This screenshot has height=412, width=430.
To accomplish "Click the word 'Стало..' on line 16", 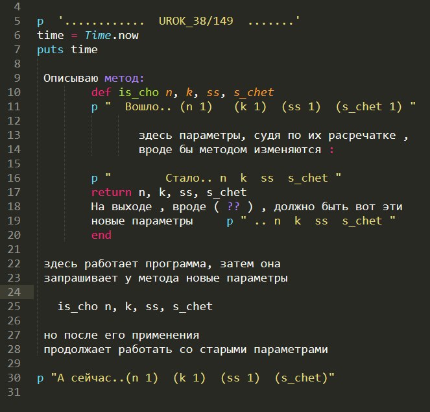I will click(x=189, y=178).
